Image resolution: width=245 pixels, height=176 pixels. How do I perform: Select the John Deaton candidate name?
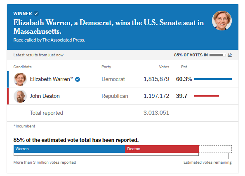(45, 96)
